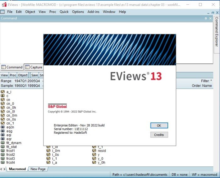Select the Macromod workfile page tab

17,169
